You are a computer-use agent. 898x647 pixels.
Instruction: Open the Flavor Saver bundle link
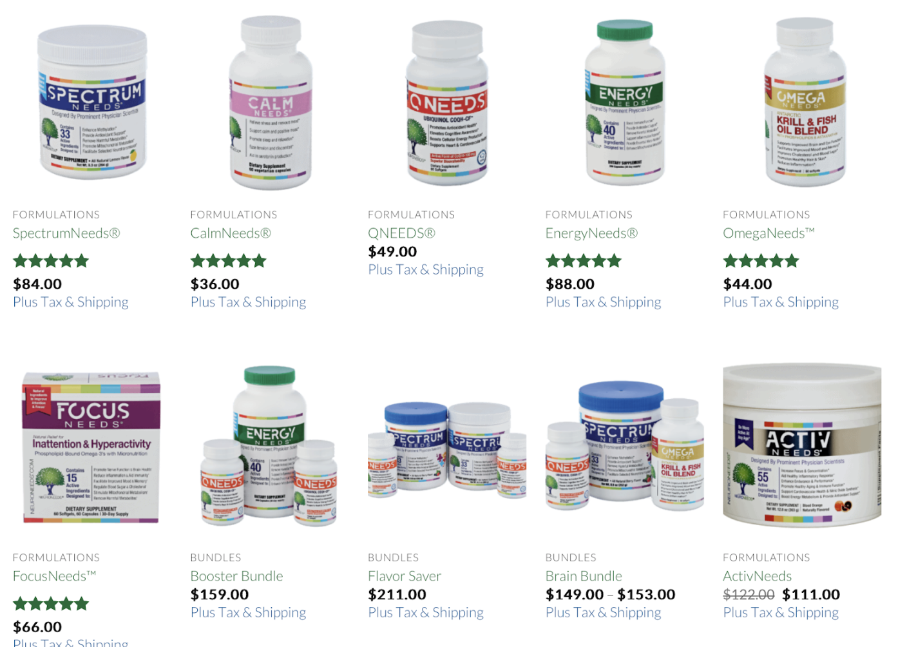click(405, 576)
